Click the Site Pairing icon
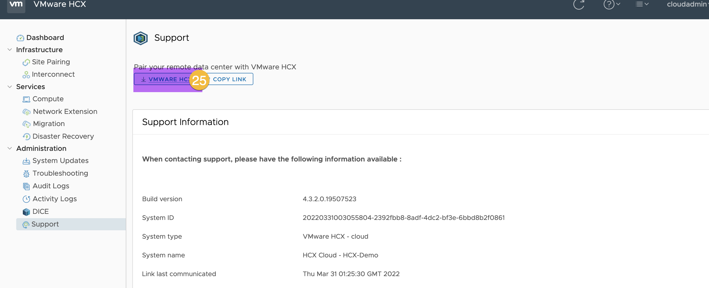709x288 pixels. point(26,62)
